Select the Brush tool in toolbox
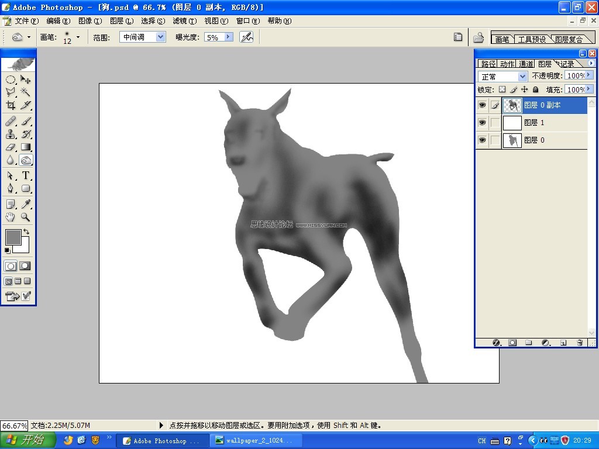 (26, 121)
